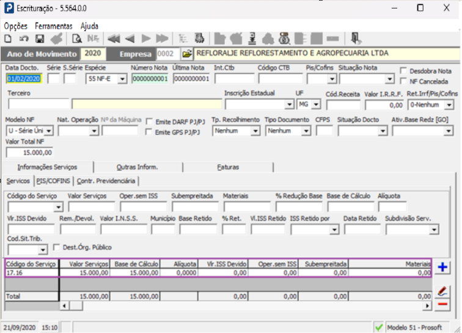This screenshot has width=462, height=333.
Task: Click the download arrow toolbar icon
Action: 252,39
